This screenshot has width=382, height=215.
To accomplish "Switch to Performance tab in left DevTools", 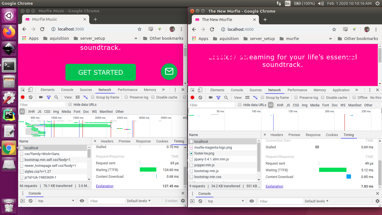I will click(x=128, y=90).
